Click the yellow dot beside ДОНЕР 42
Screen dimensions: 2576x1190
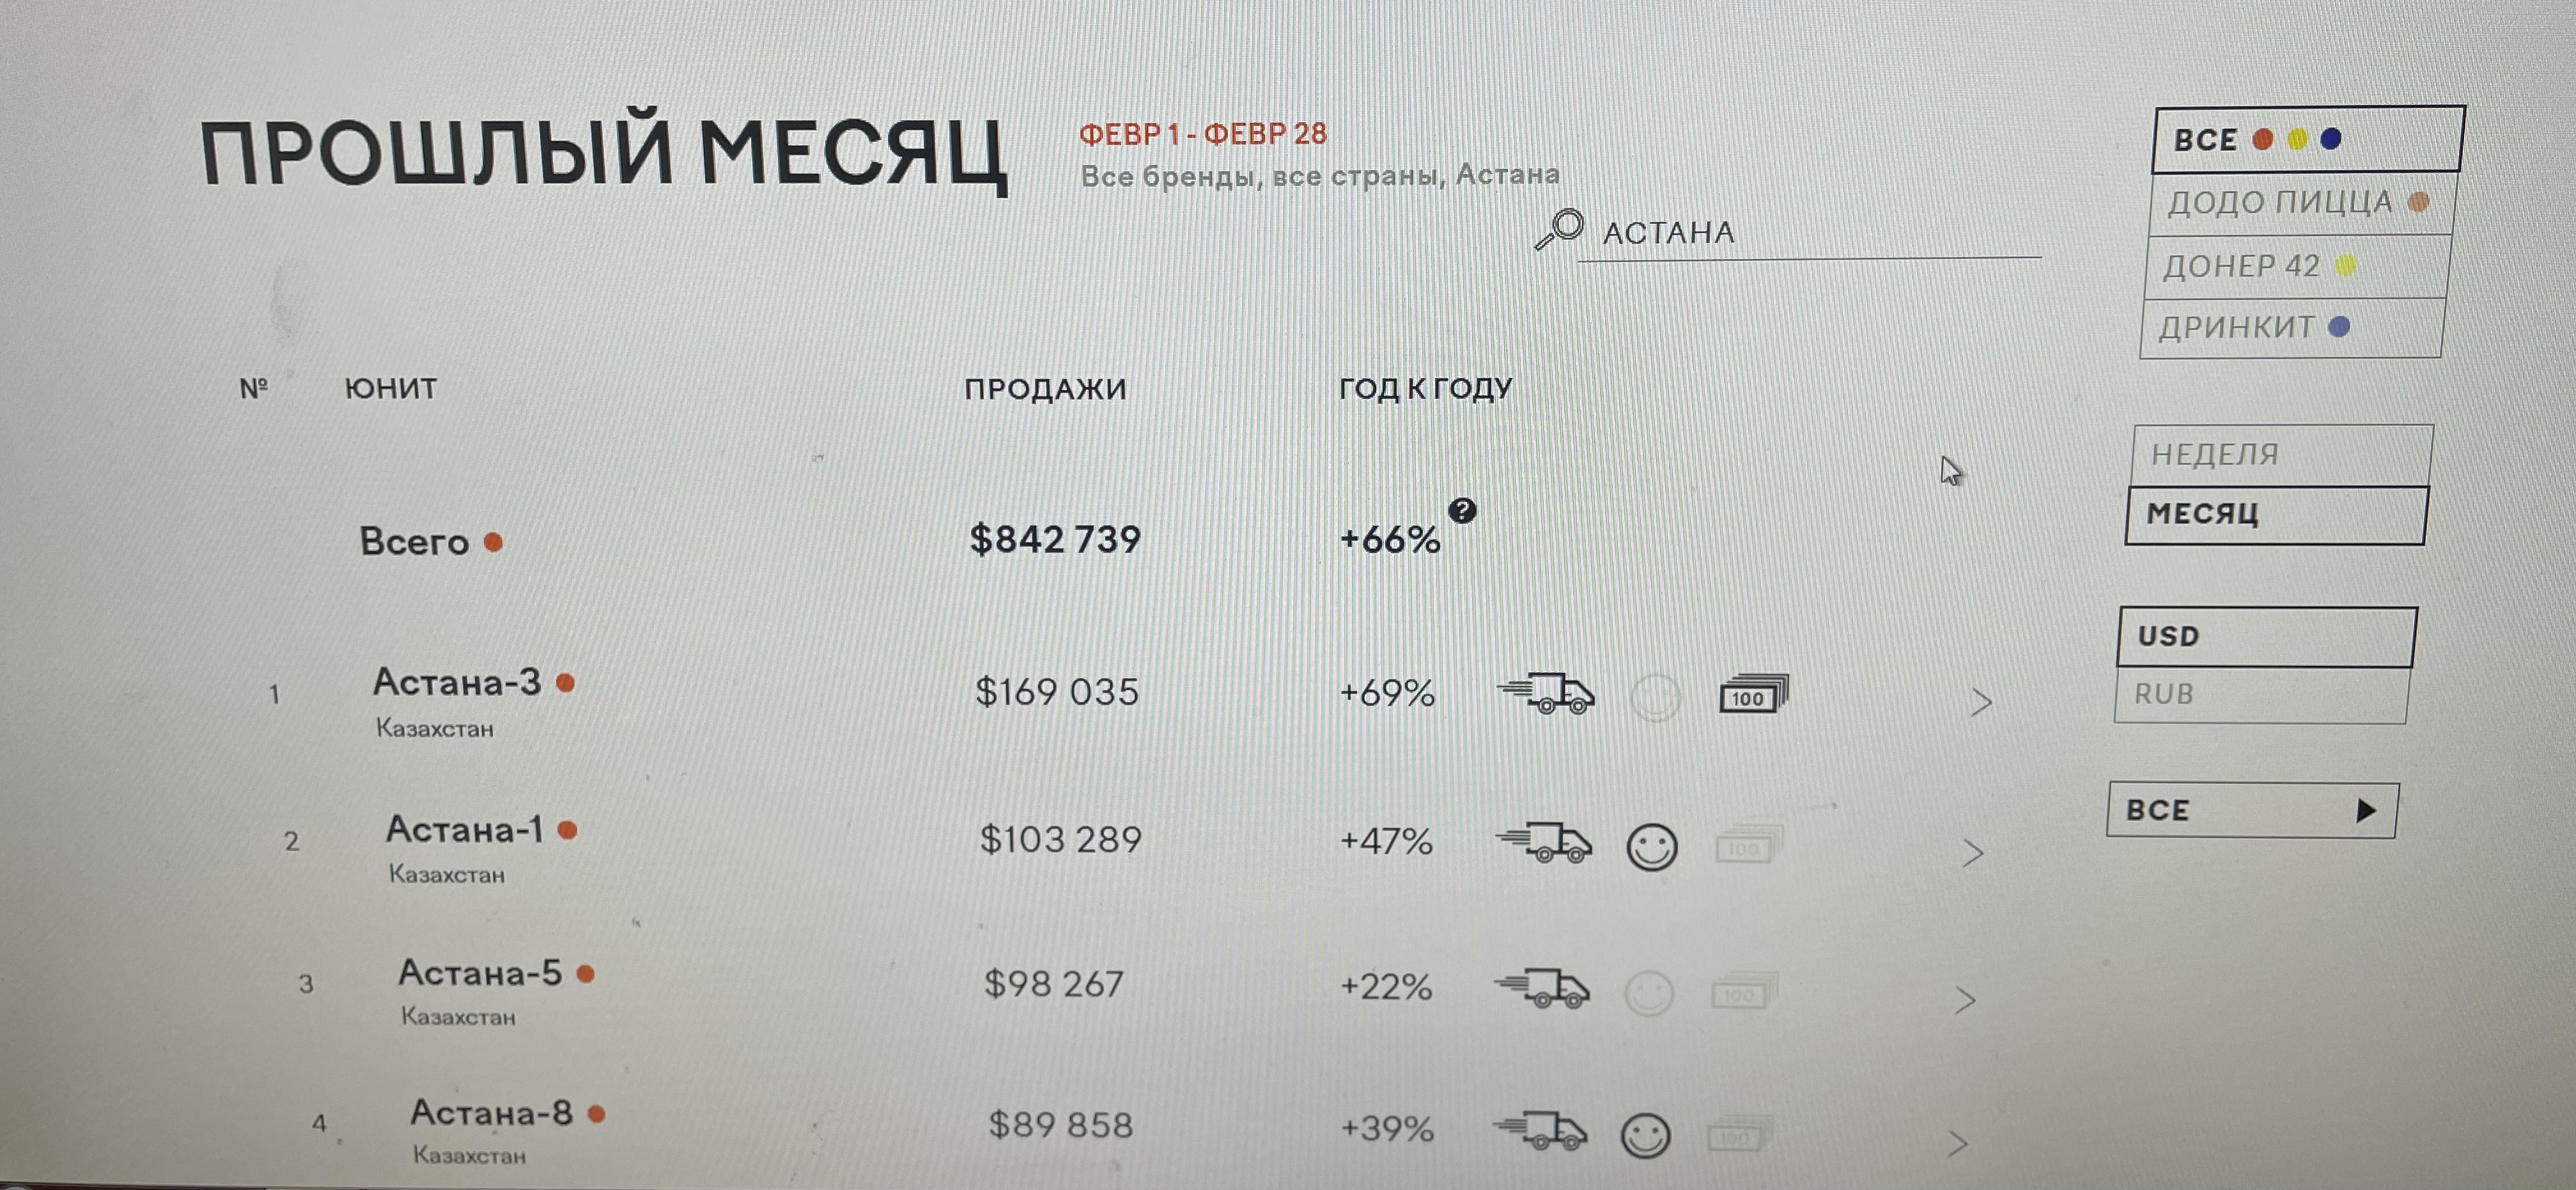tap(2345, 266)
